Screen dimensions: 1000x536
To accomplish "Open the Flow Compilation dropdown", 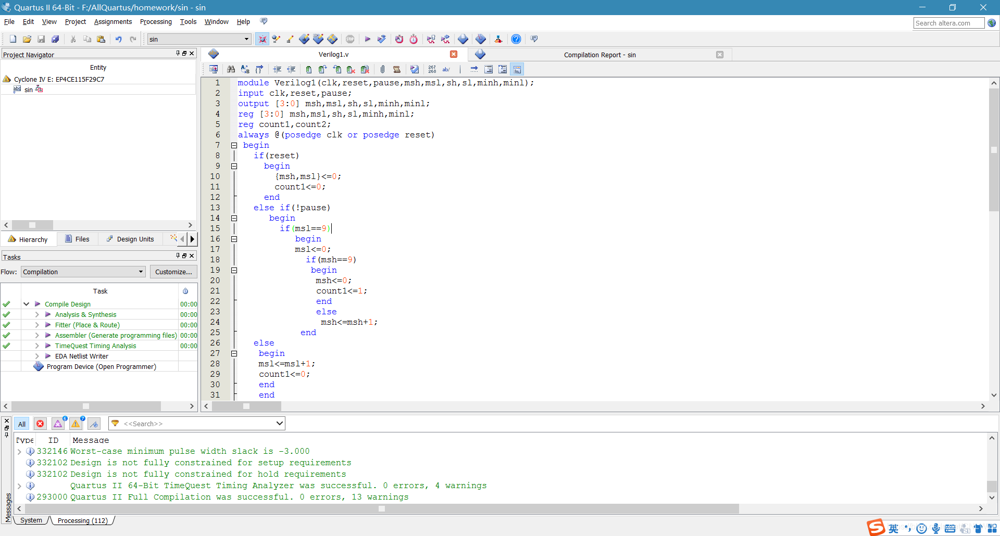I will tap(83, 272).
